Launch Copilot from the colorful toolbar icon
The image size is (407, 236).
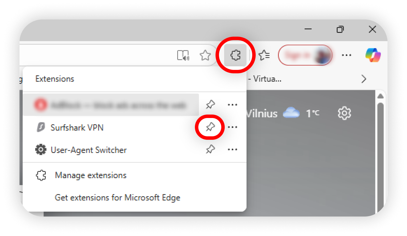pos(373,55)
